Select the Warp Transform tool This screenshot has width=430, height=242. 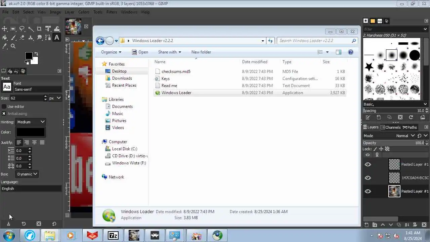(x=57, y=29)
